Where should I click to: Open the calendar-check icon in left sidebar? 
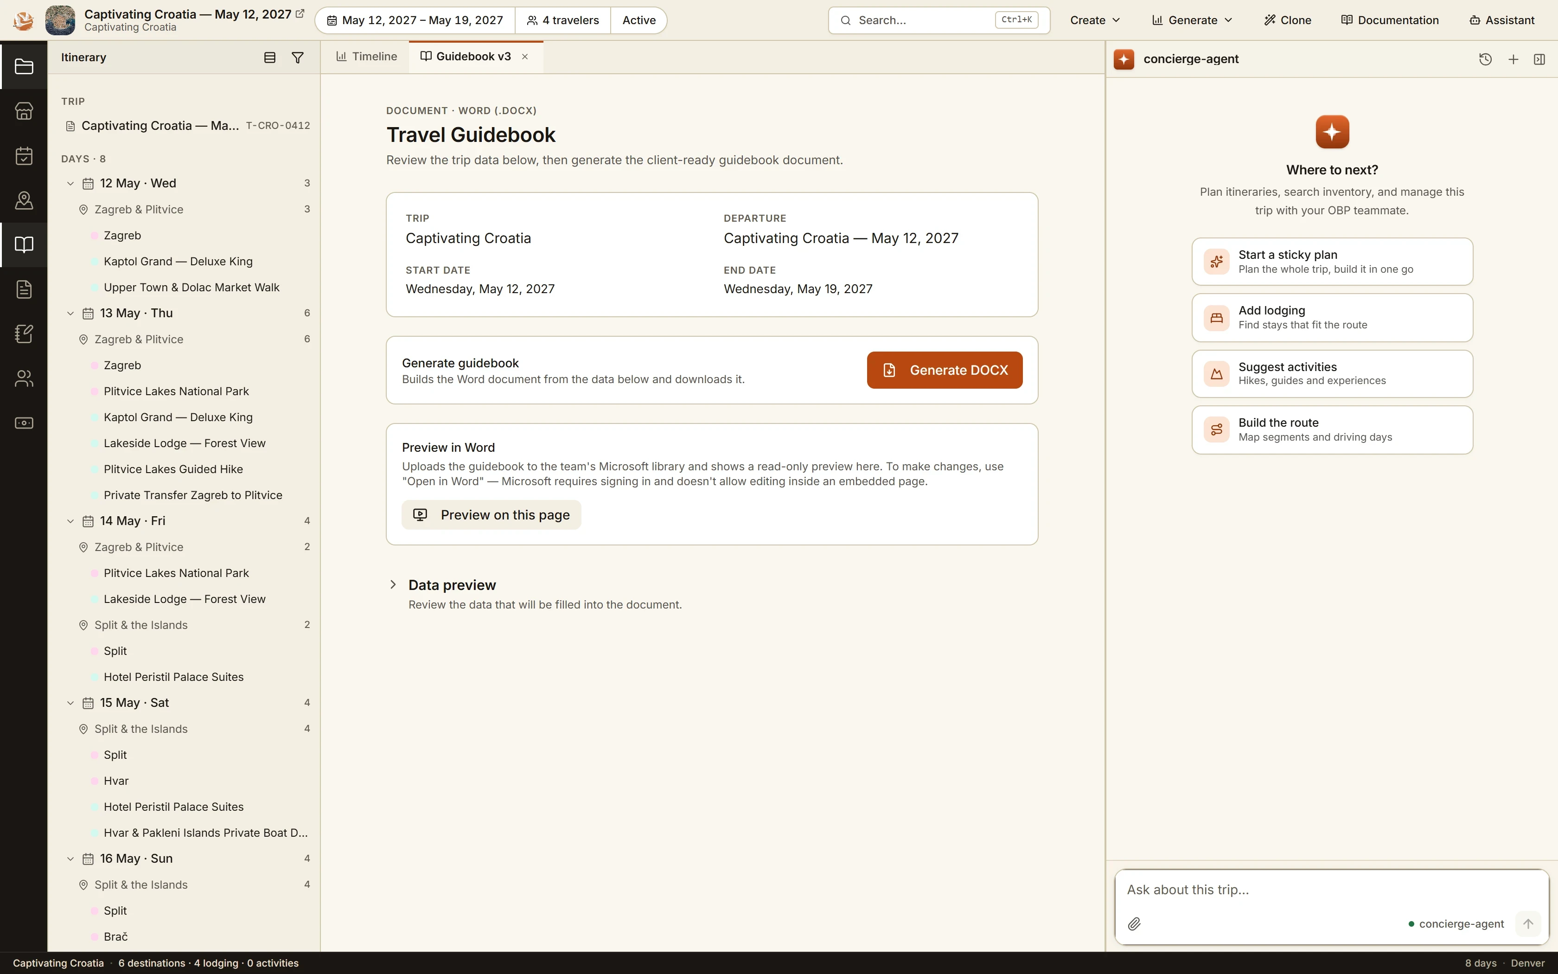(24, 155)
